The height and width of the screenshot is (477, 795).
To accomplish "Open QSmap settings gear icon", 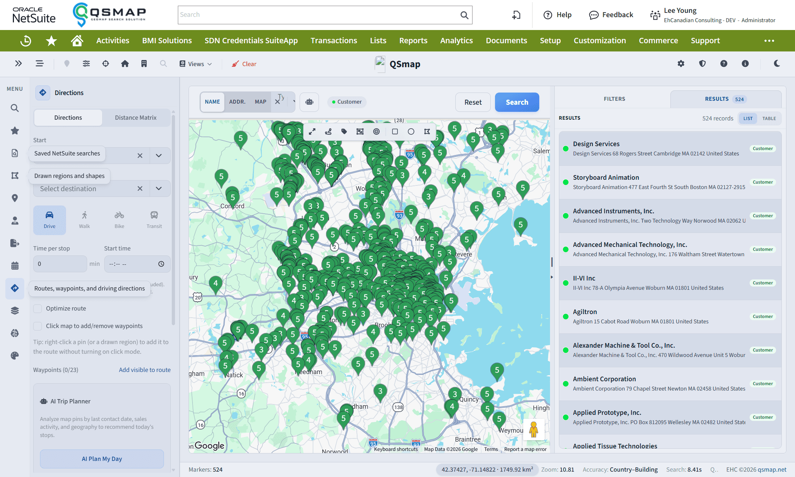I will [x=681, y=64].
